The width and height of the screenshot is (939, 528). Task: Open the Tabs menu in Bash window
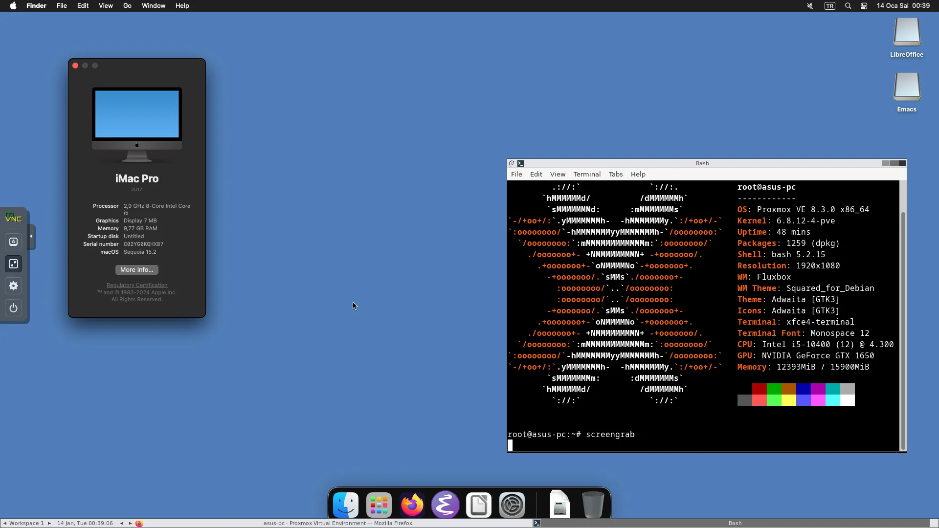tap(616, 174)
